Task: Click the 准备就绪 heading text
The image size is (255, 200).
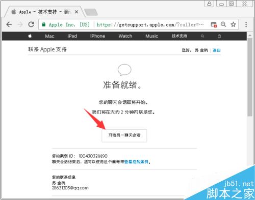Action: [122, 85]
